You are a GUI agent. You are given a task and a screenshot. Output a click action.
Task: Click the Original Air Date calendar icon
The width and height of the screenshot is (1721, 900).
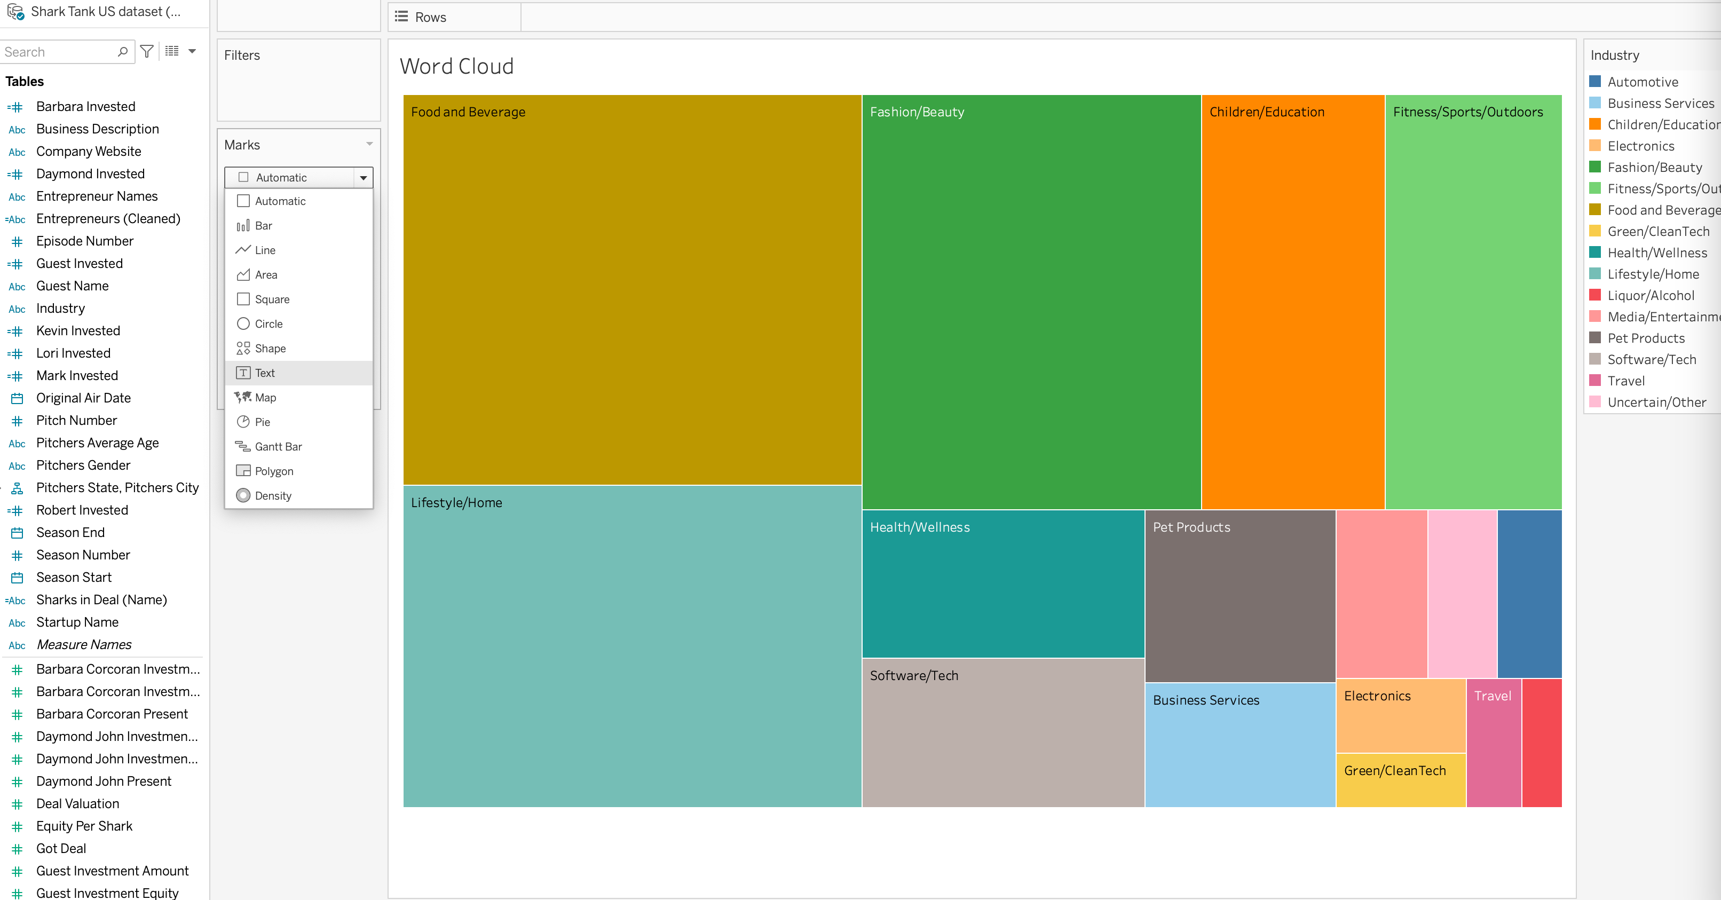click(18, 398)
